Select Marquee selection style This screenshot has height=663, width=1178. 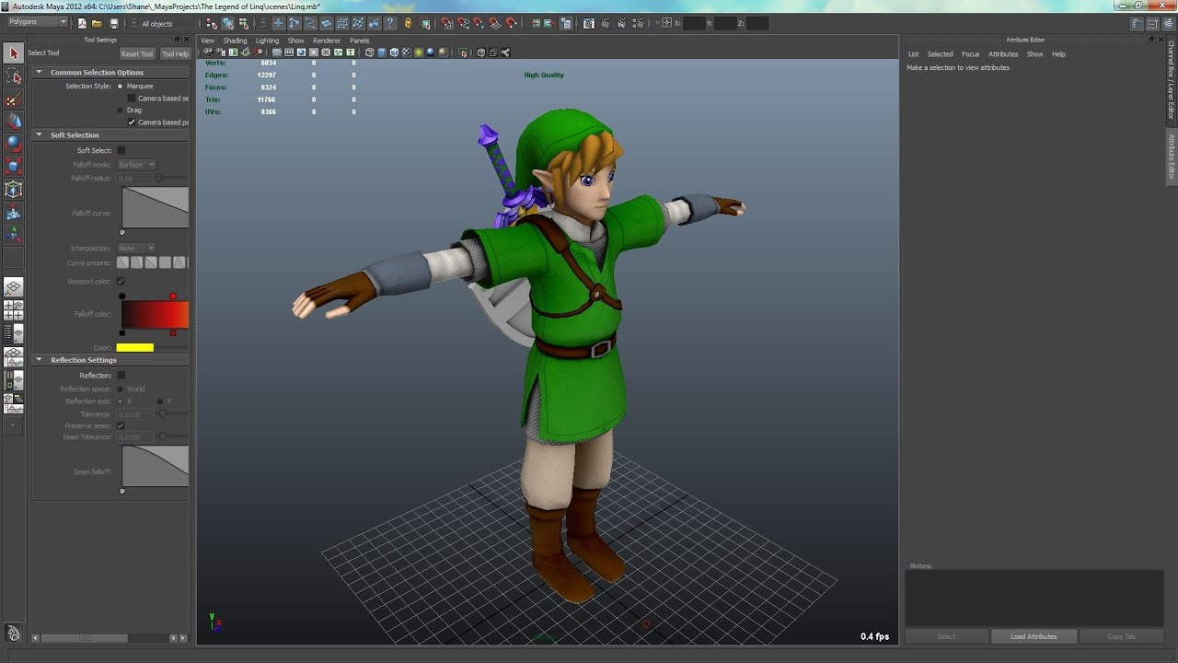pos(121,87)
